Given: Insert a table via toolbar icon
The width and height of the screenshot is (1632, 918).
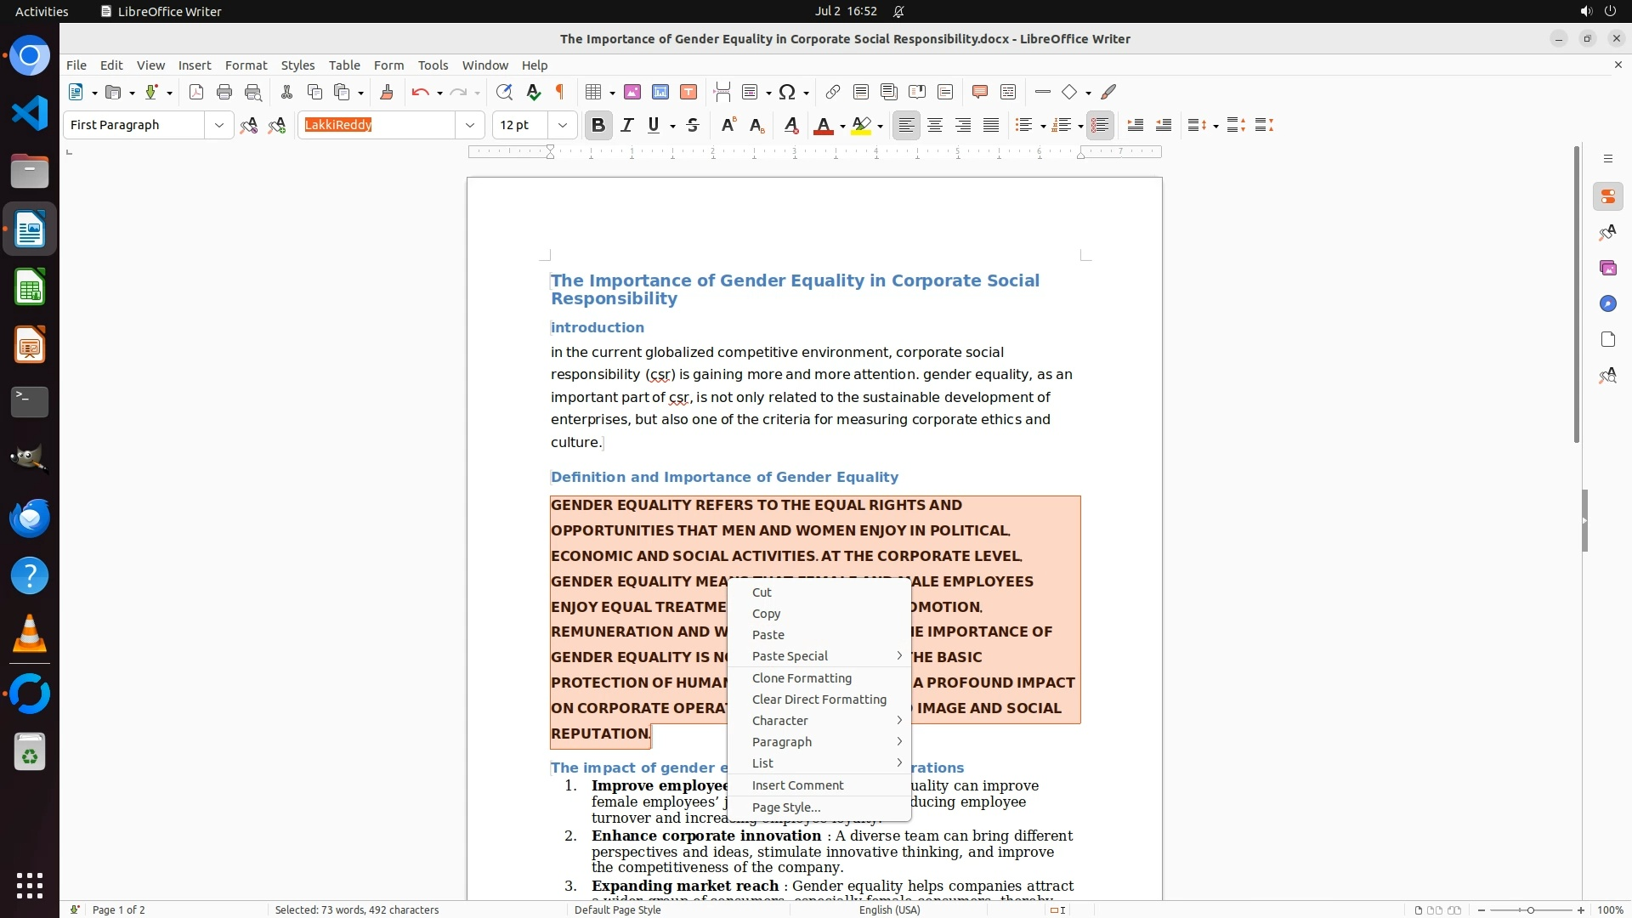Looking at the screenshot, I should click(x=594, y=92).
